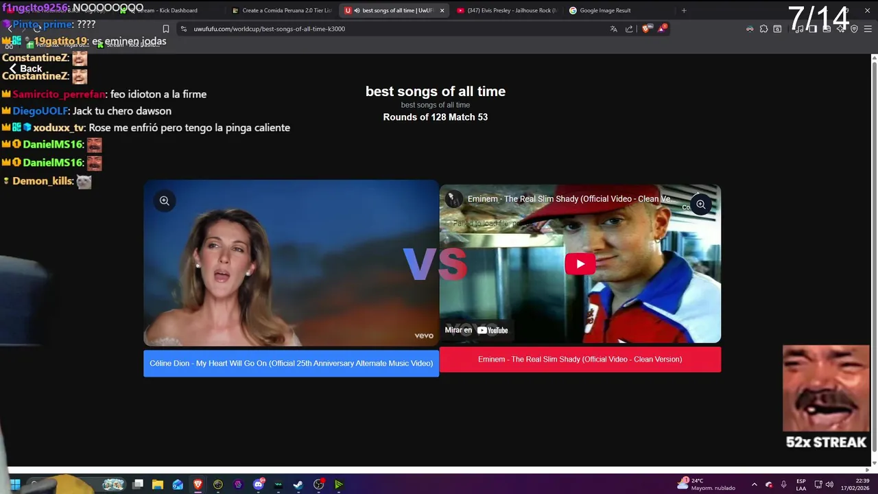Open the clock showing 22:39
The width and height of the screenshot is (878, 494).
click(855, 484)
